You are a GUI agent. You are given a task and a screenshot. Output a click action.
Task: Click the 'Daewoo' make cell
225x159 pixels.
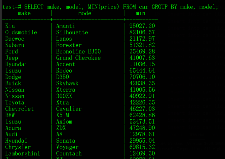tap(15, 39)
